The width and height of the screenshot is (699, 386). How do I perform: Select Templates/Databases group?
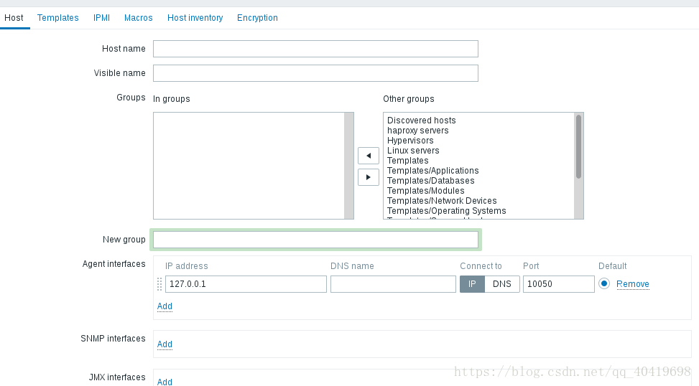click(430, 181)
